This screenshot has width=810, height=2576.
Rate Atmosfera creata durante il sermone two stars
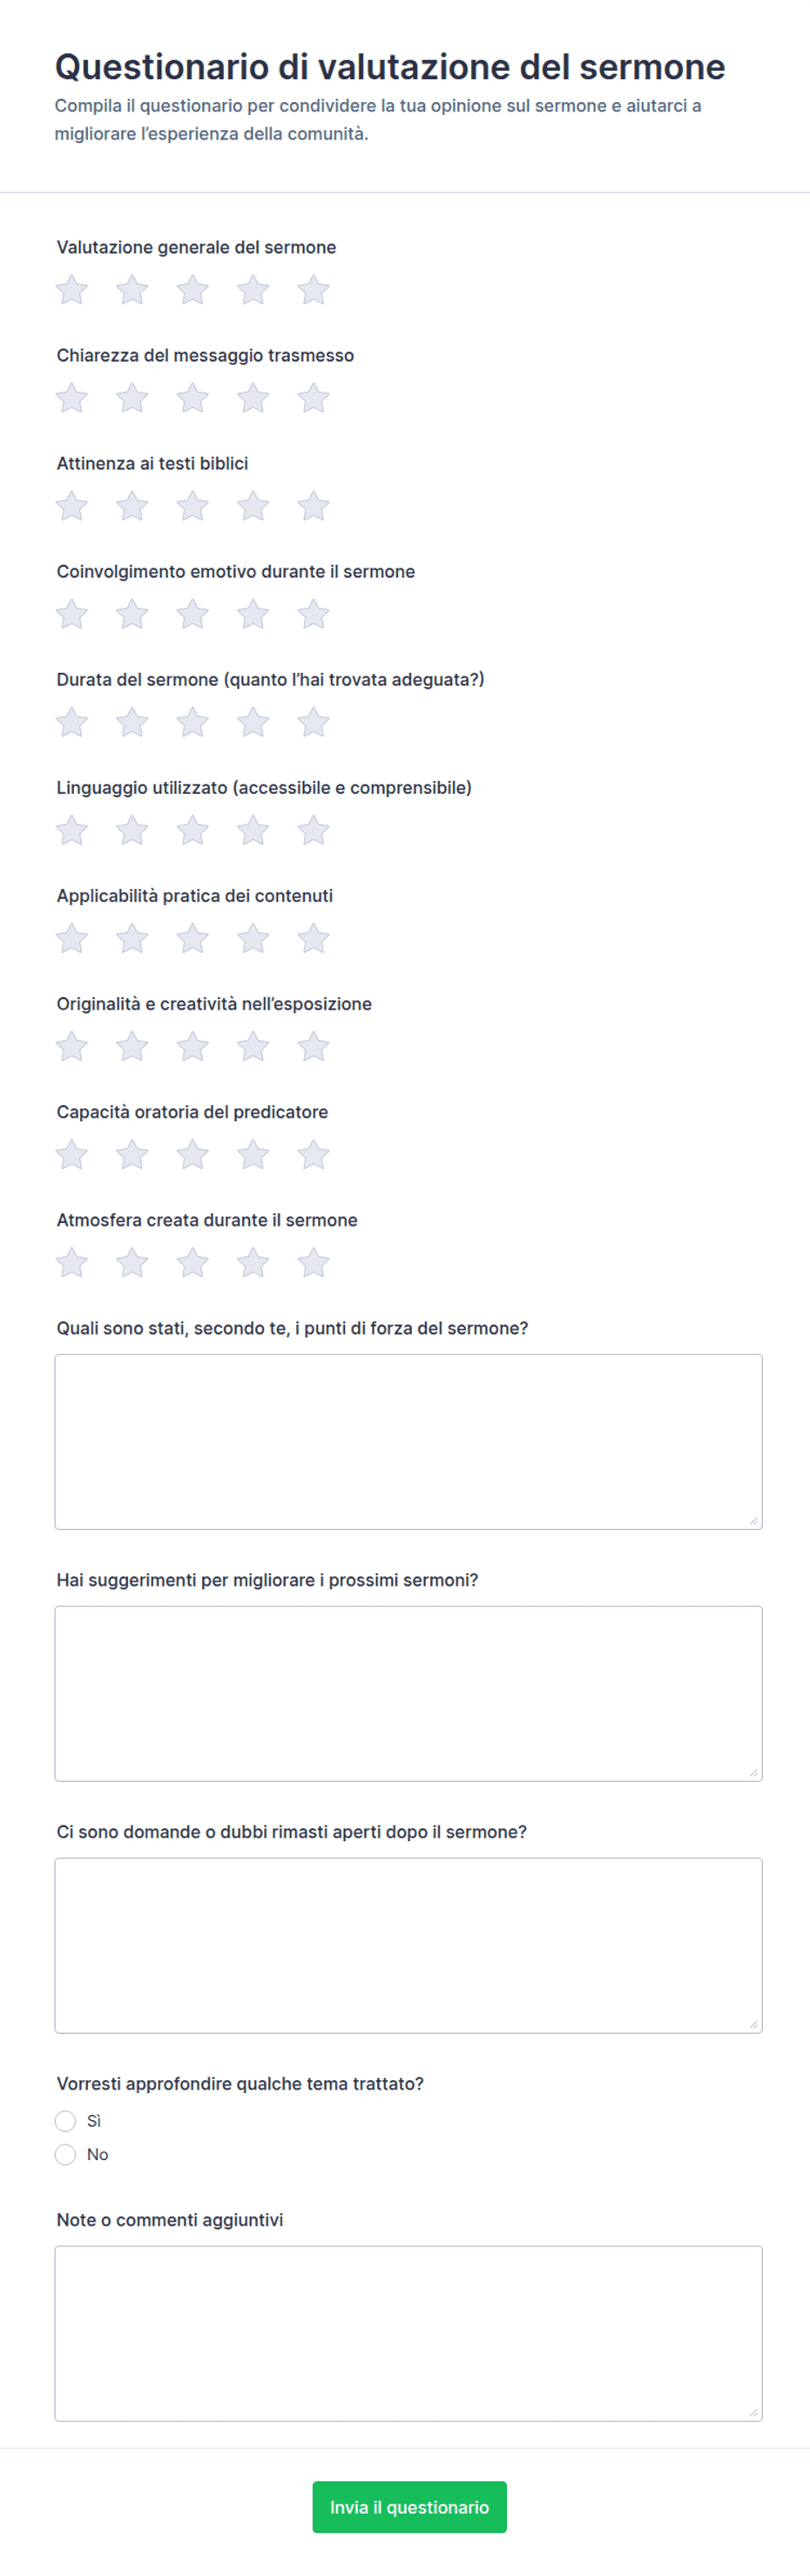[132, 1262]
